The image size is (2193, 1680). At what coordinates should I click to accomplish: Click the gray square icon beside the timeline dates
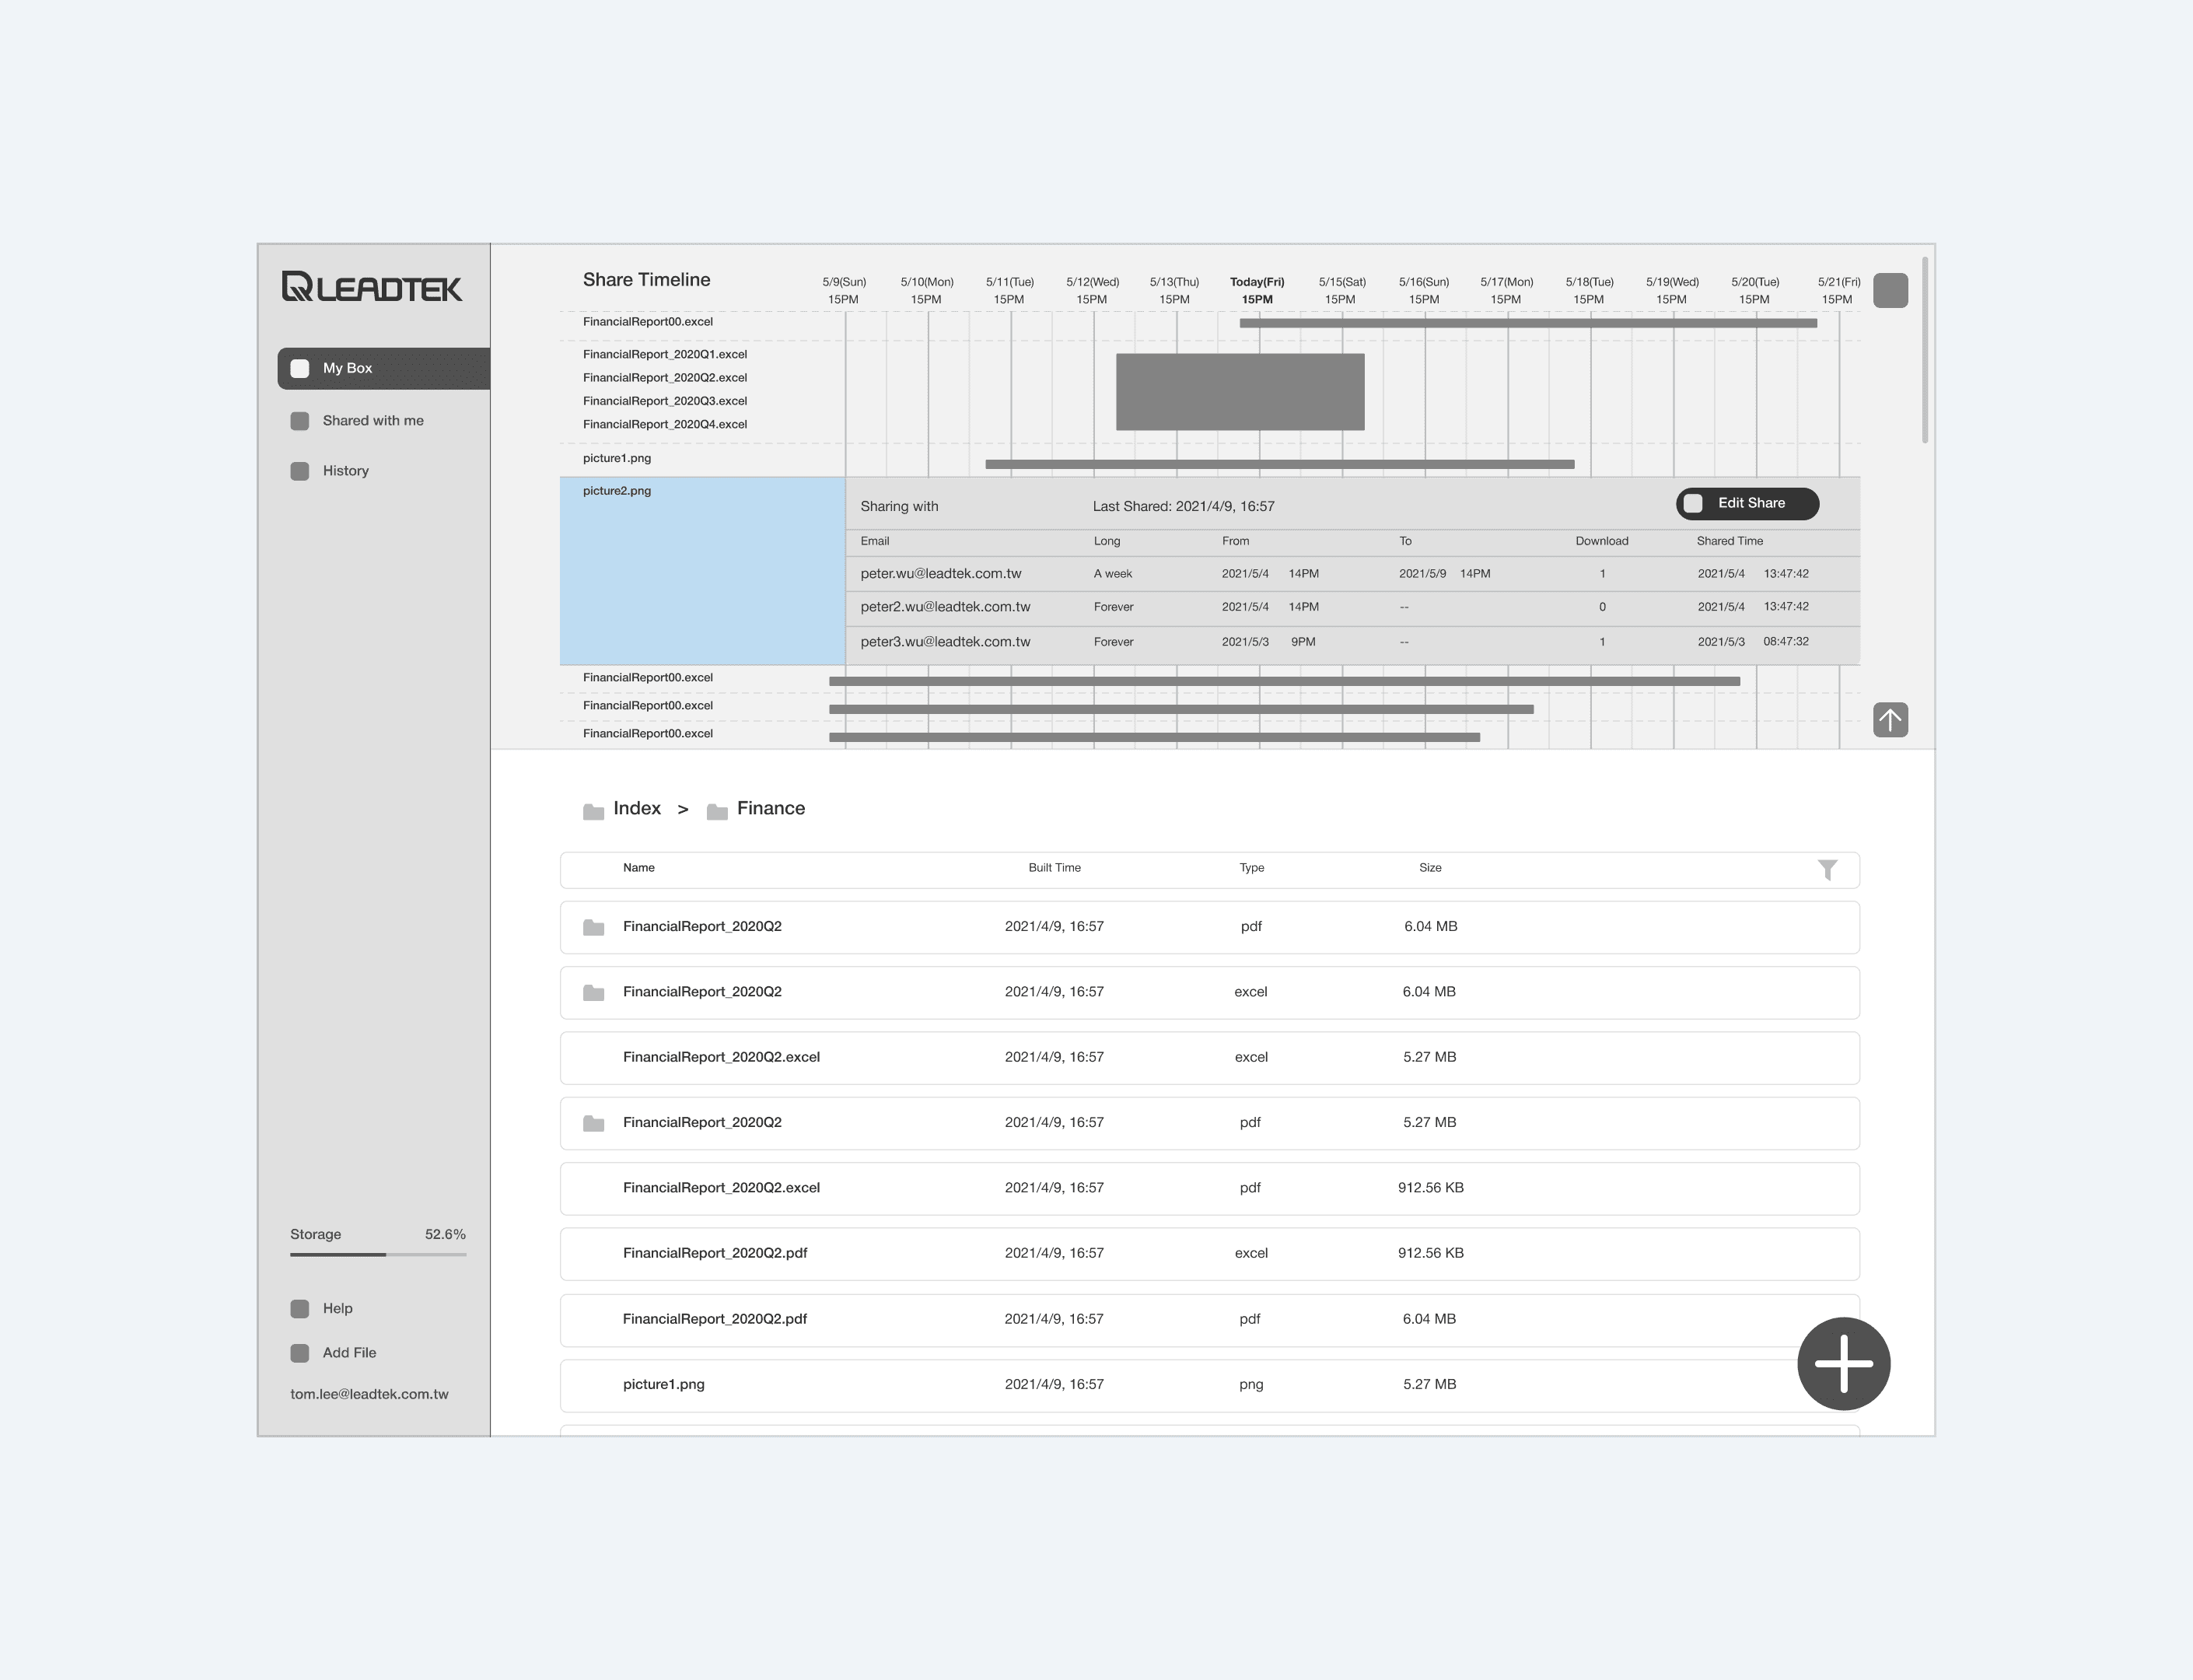click(x=1890, y=290)
